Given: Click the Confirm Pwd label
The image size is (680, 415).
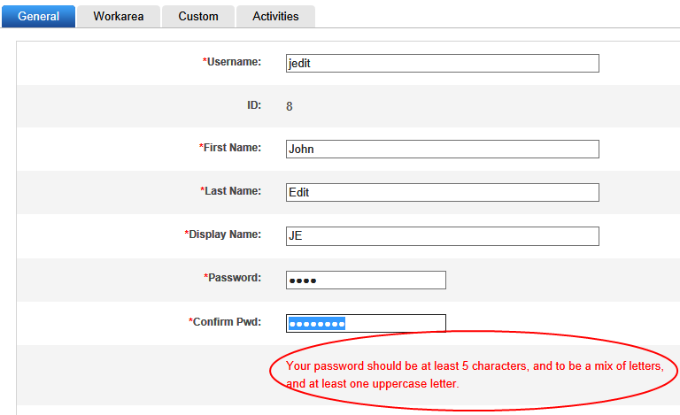Looking at the screenshot, I should click(225, 322).
